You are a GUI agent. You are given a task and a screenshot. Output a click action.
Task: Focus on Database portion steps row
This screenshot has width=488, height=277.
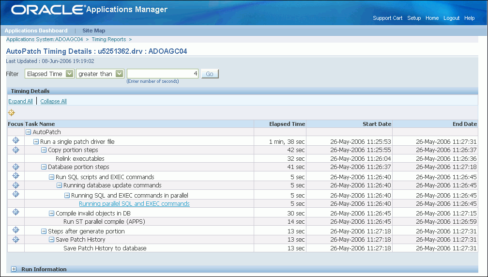pos(16,167)
